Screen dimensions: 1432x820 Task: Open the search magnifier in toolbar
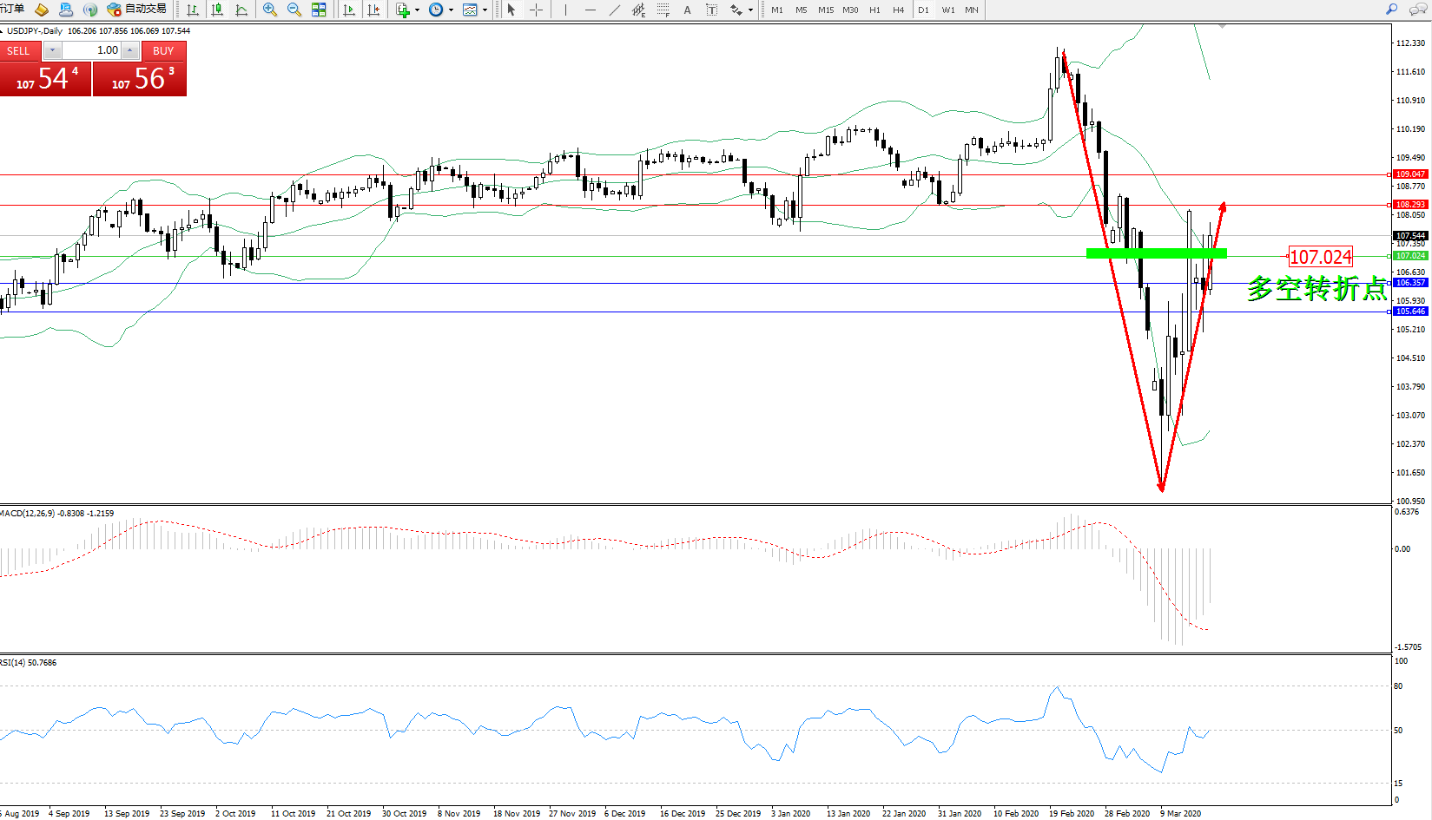point(1391,10)
